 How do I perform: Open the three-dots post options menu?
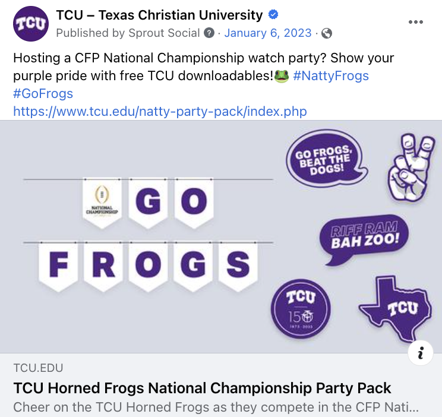[x=416, y=22]
